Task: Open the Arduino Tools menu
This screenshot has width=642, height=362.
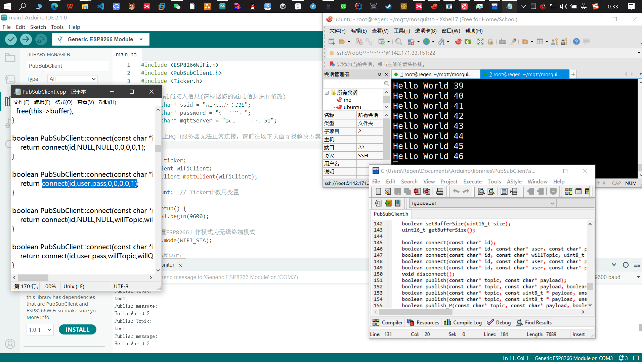Action: [x=57, y=27]
